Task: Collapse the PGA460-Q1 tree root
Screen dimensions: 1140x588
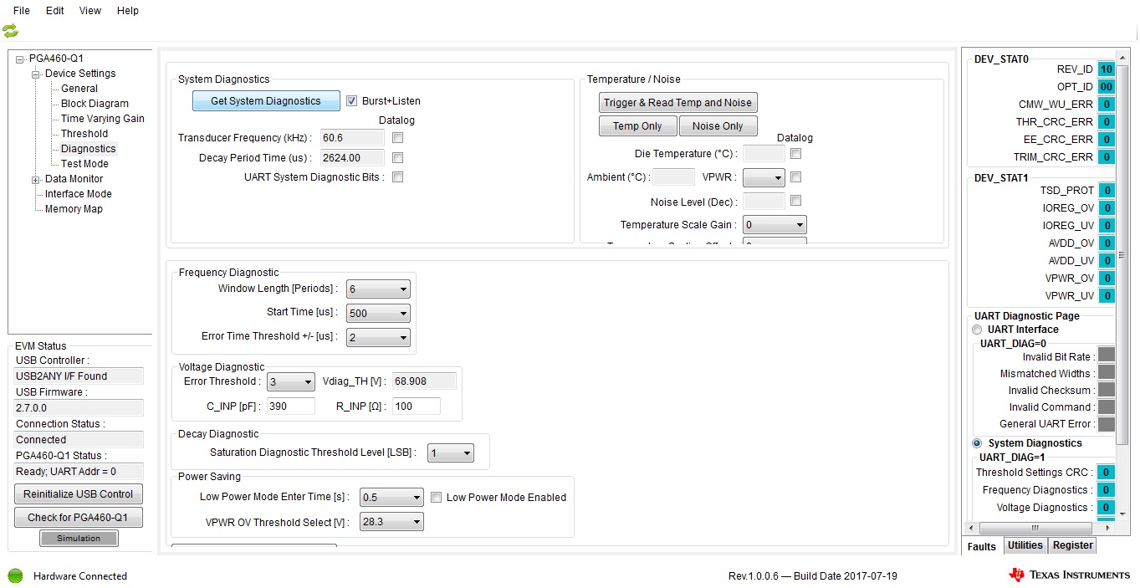Action: point(20,59)
